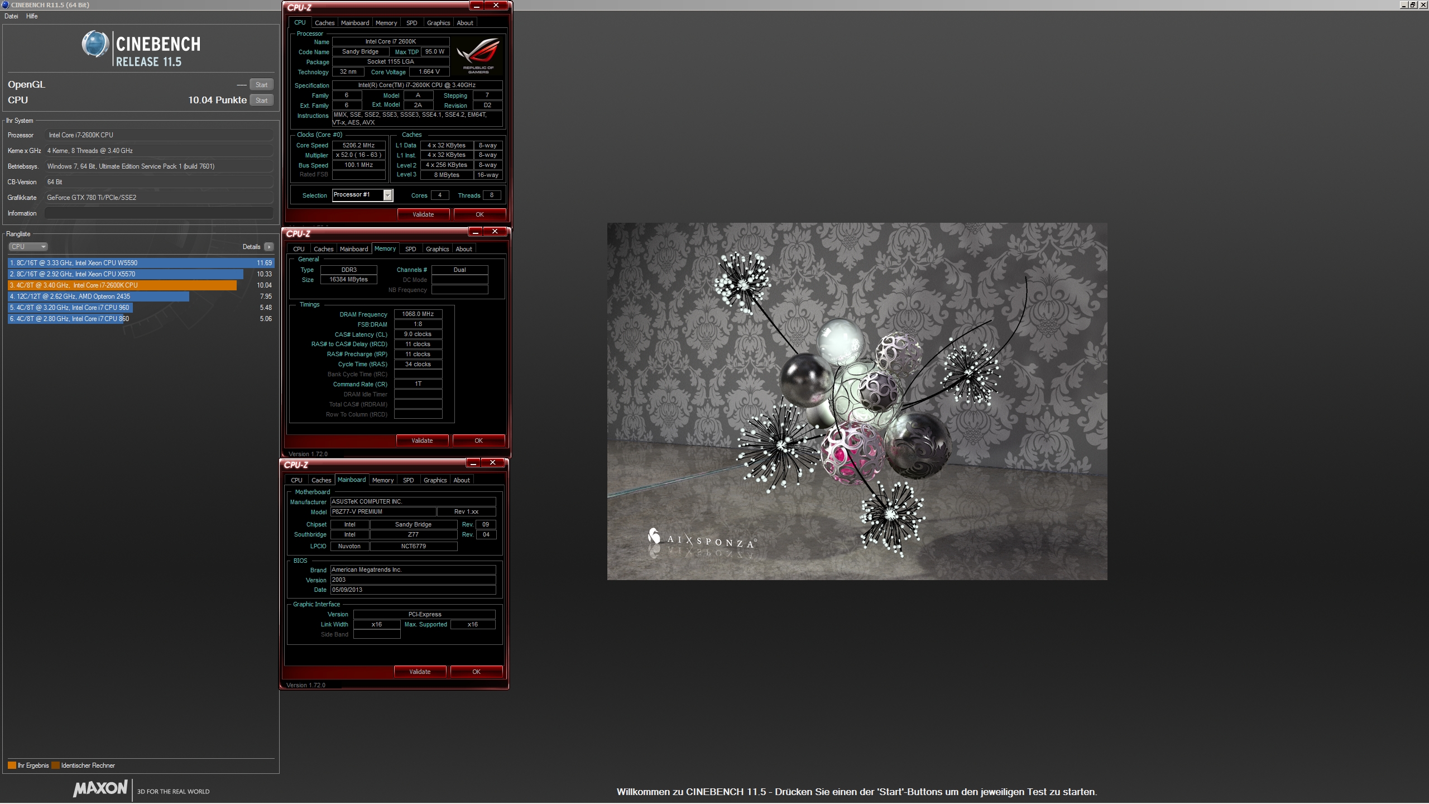Click the Core Speed value 5206.2 MHz

tap(358, 145)
